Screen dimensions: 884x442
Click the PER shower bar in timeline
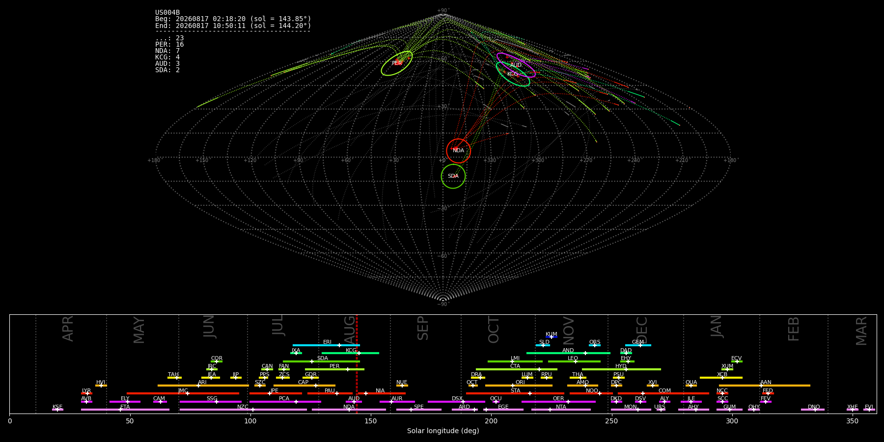click(334, 369)
